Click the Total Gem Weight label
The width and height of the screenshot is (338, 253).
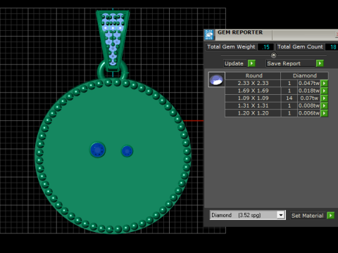click(231, 46)
